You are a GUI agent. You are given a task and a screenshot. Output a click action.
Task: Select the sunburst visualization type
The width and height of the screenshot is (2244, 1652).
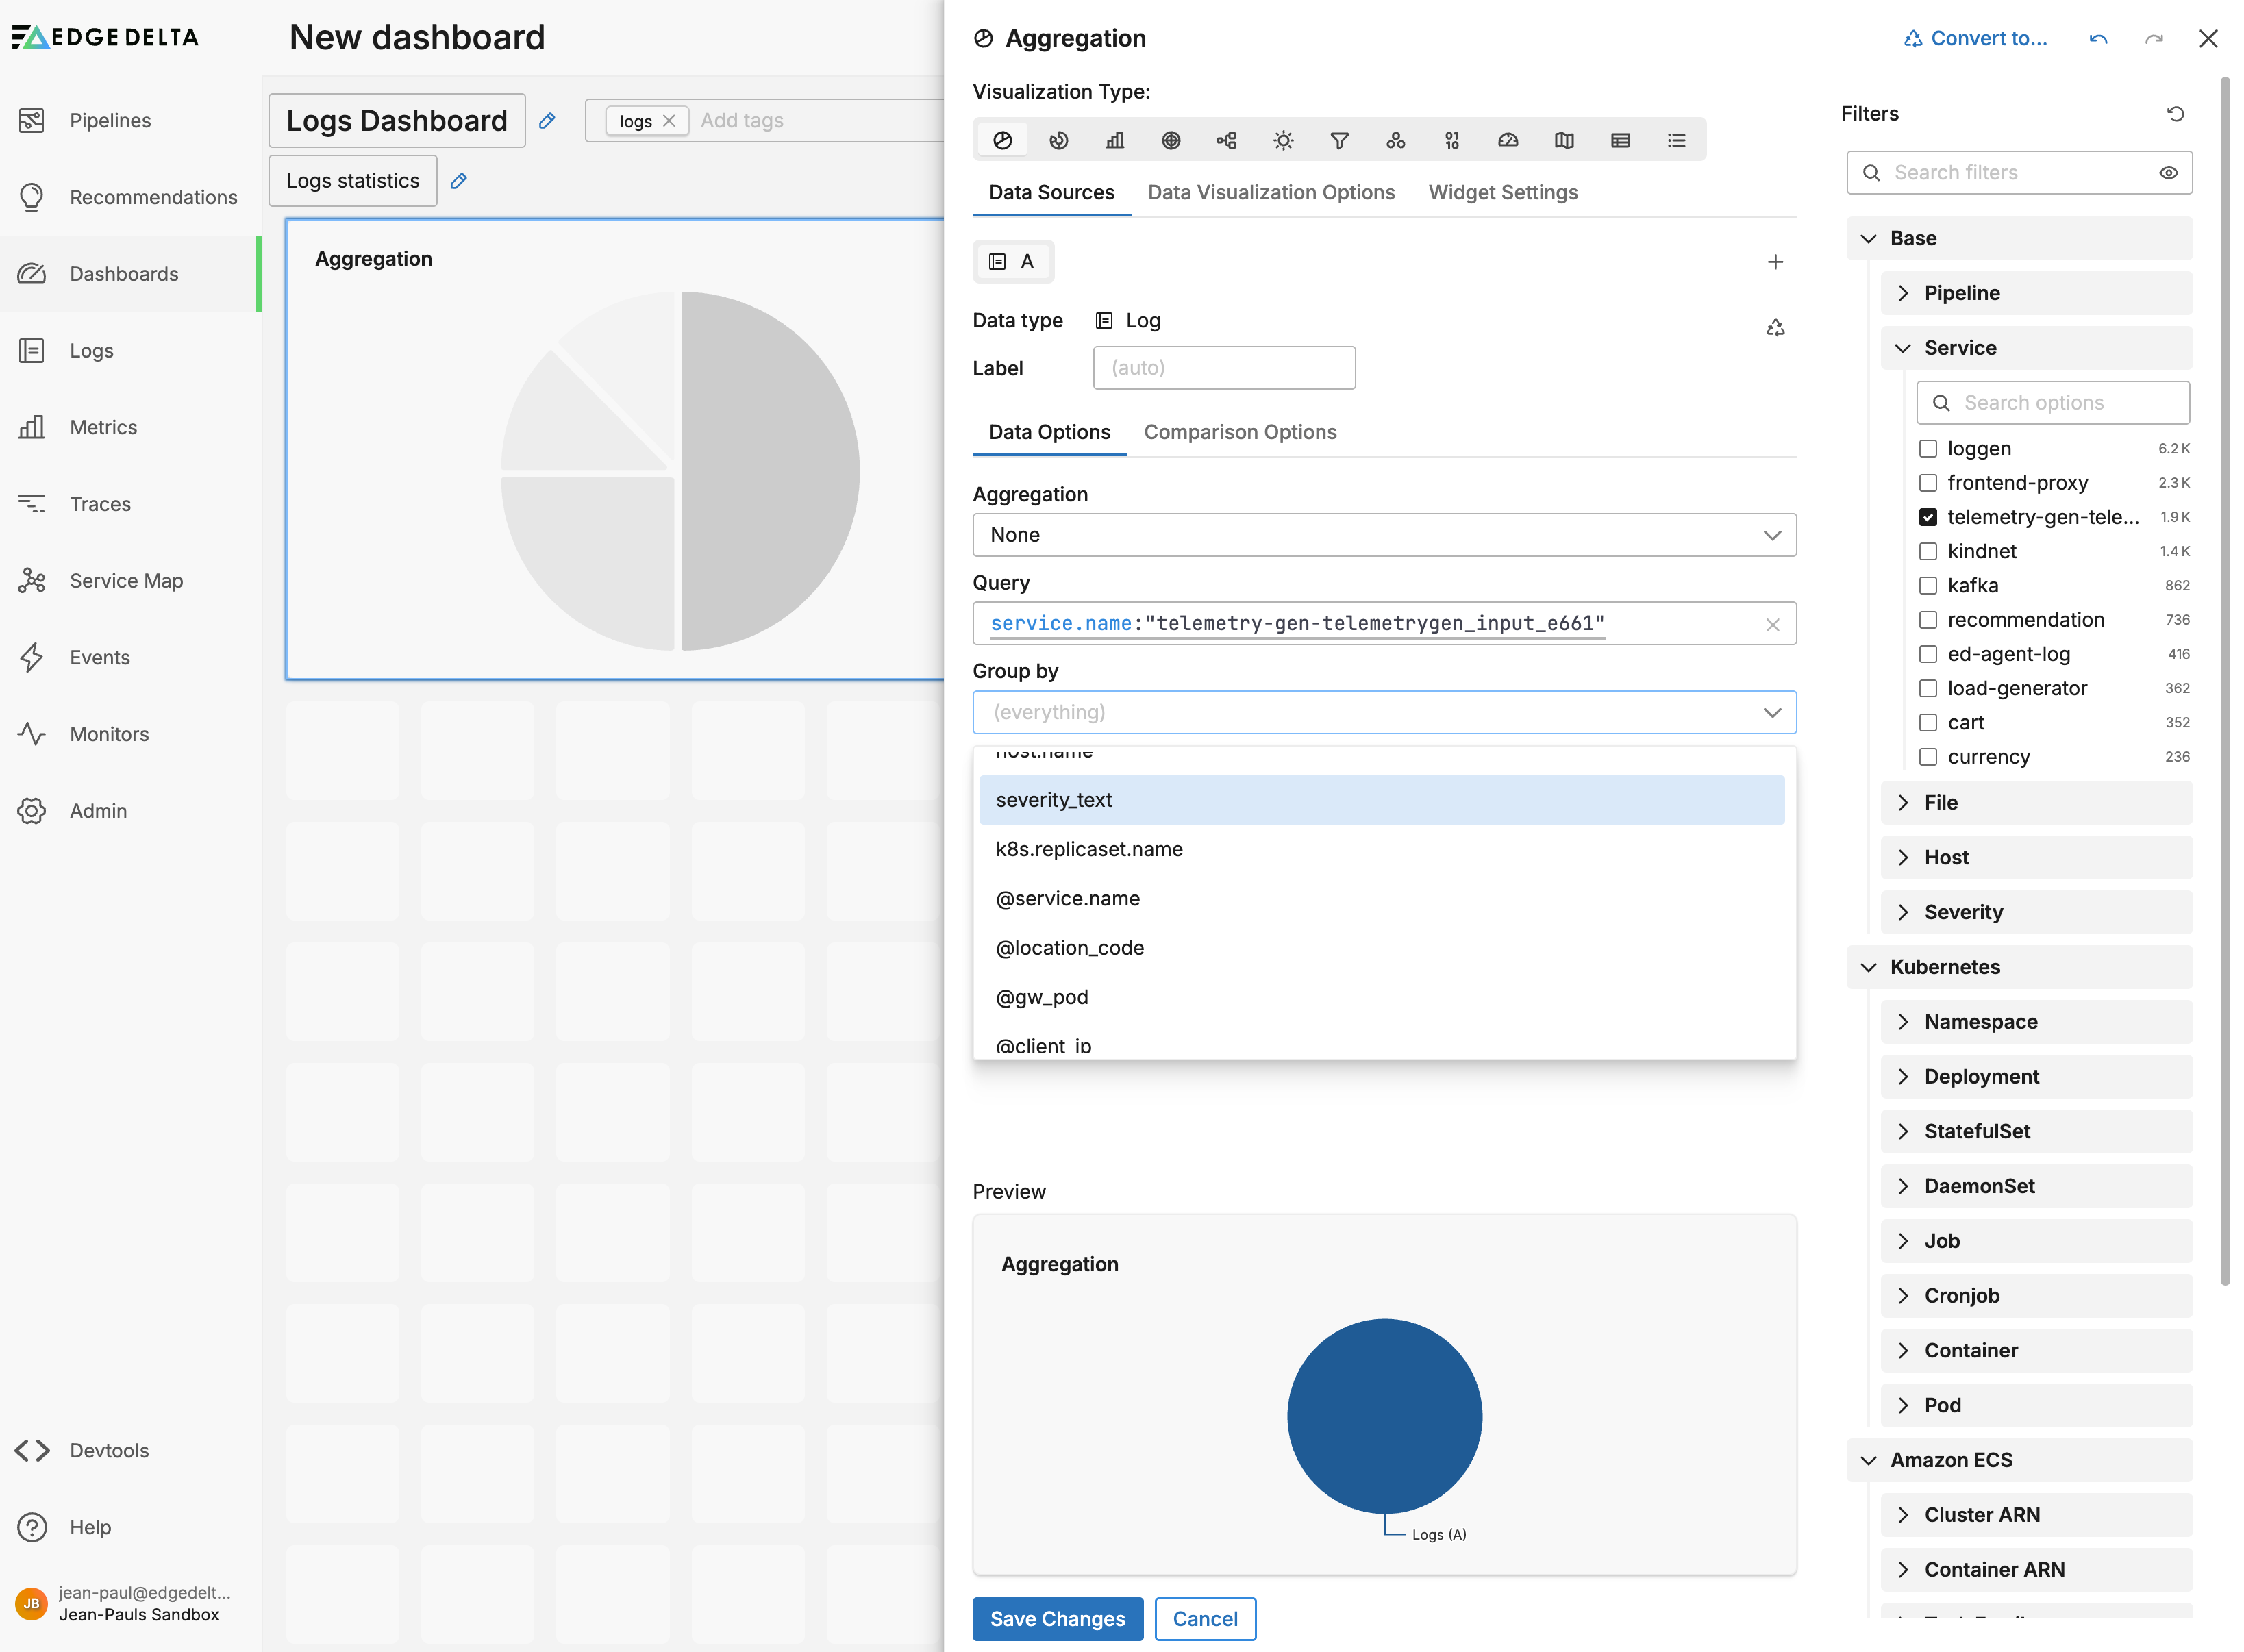1283,141
